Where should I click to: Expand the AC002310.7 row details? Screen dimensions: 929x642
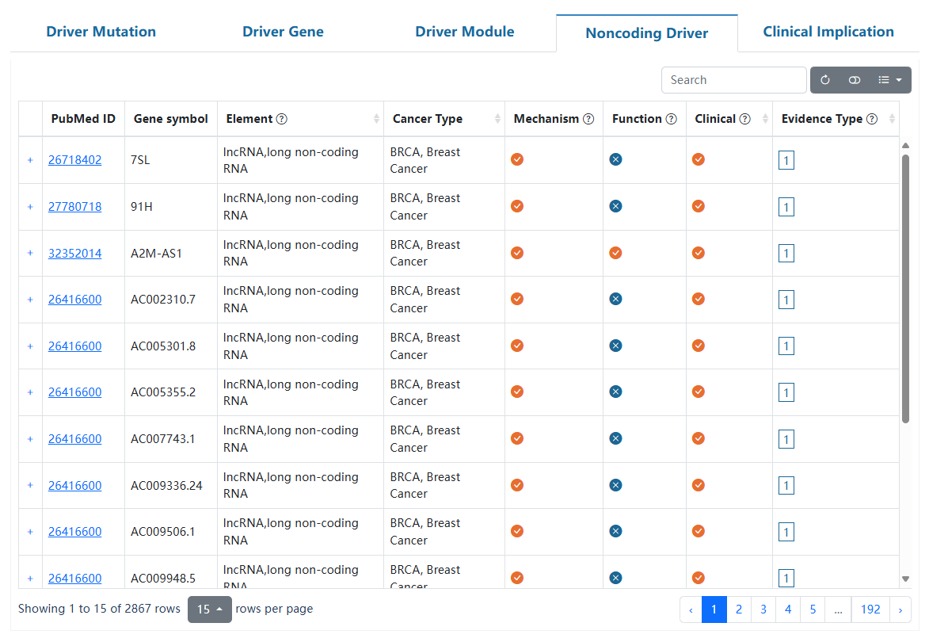click(x=30, y=300)
